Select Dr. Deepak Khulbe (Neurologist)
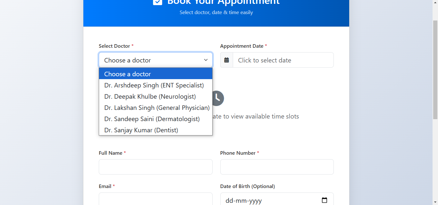This screenshot has height=205, width=438. pos(150,96)
